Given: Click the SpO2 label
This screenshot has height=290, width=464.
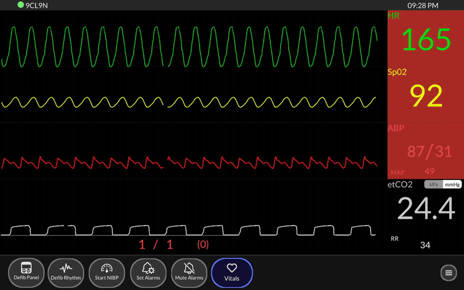Looking at the screenshot, I should 397,72.
